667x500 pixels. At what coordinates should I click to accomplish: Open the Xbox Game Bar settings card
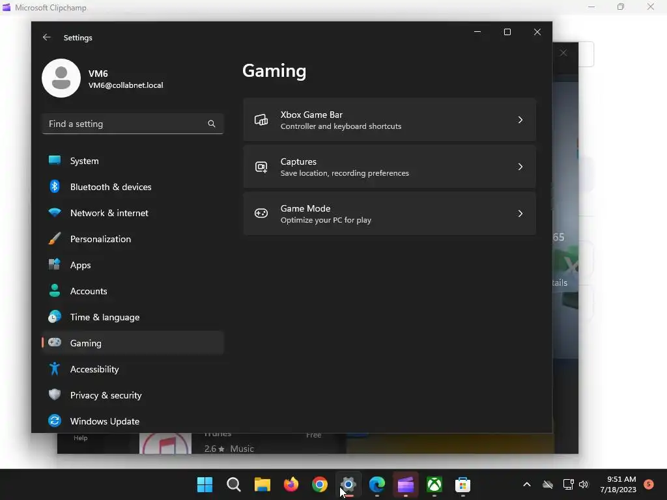point(390,120)
